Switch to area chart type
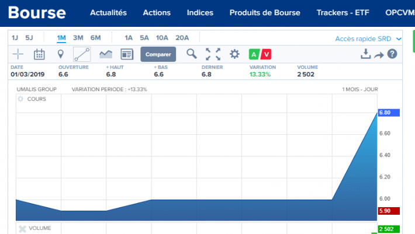The width and height of the screenshot is (415, 234). click(106, 54)
